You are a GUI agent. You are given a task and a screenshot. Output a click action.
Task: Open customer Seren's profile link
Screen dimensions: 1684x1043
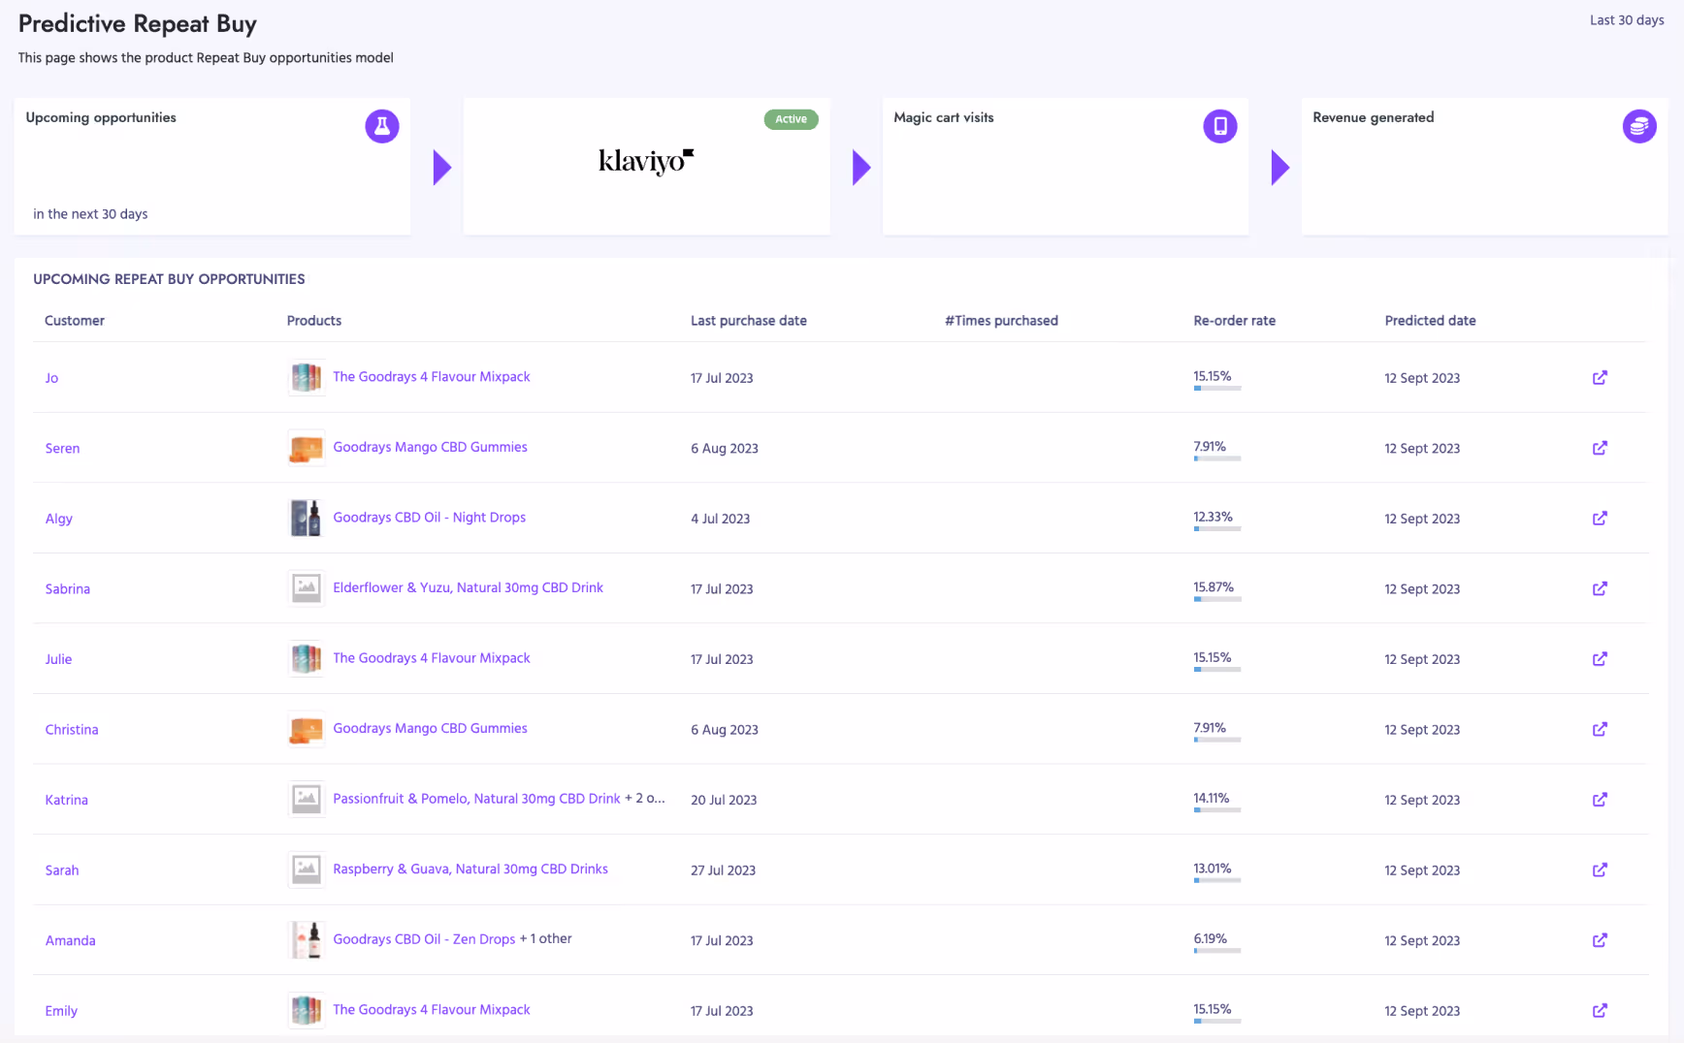tap(62, 448)
